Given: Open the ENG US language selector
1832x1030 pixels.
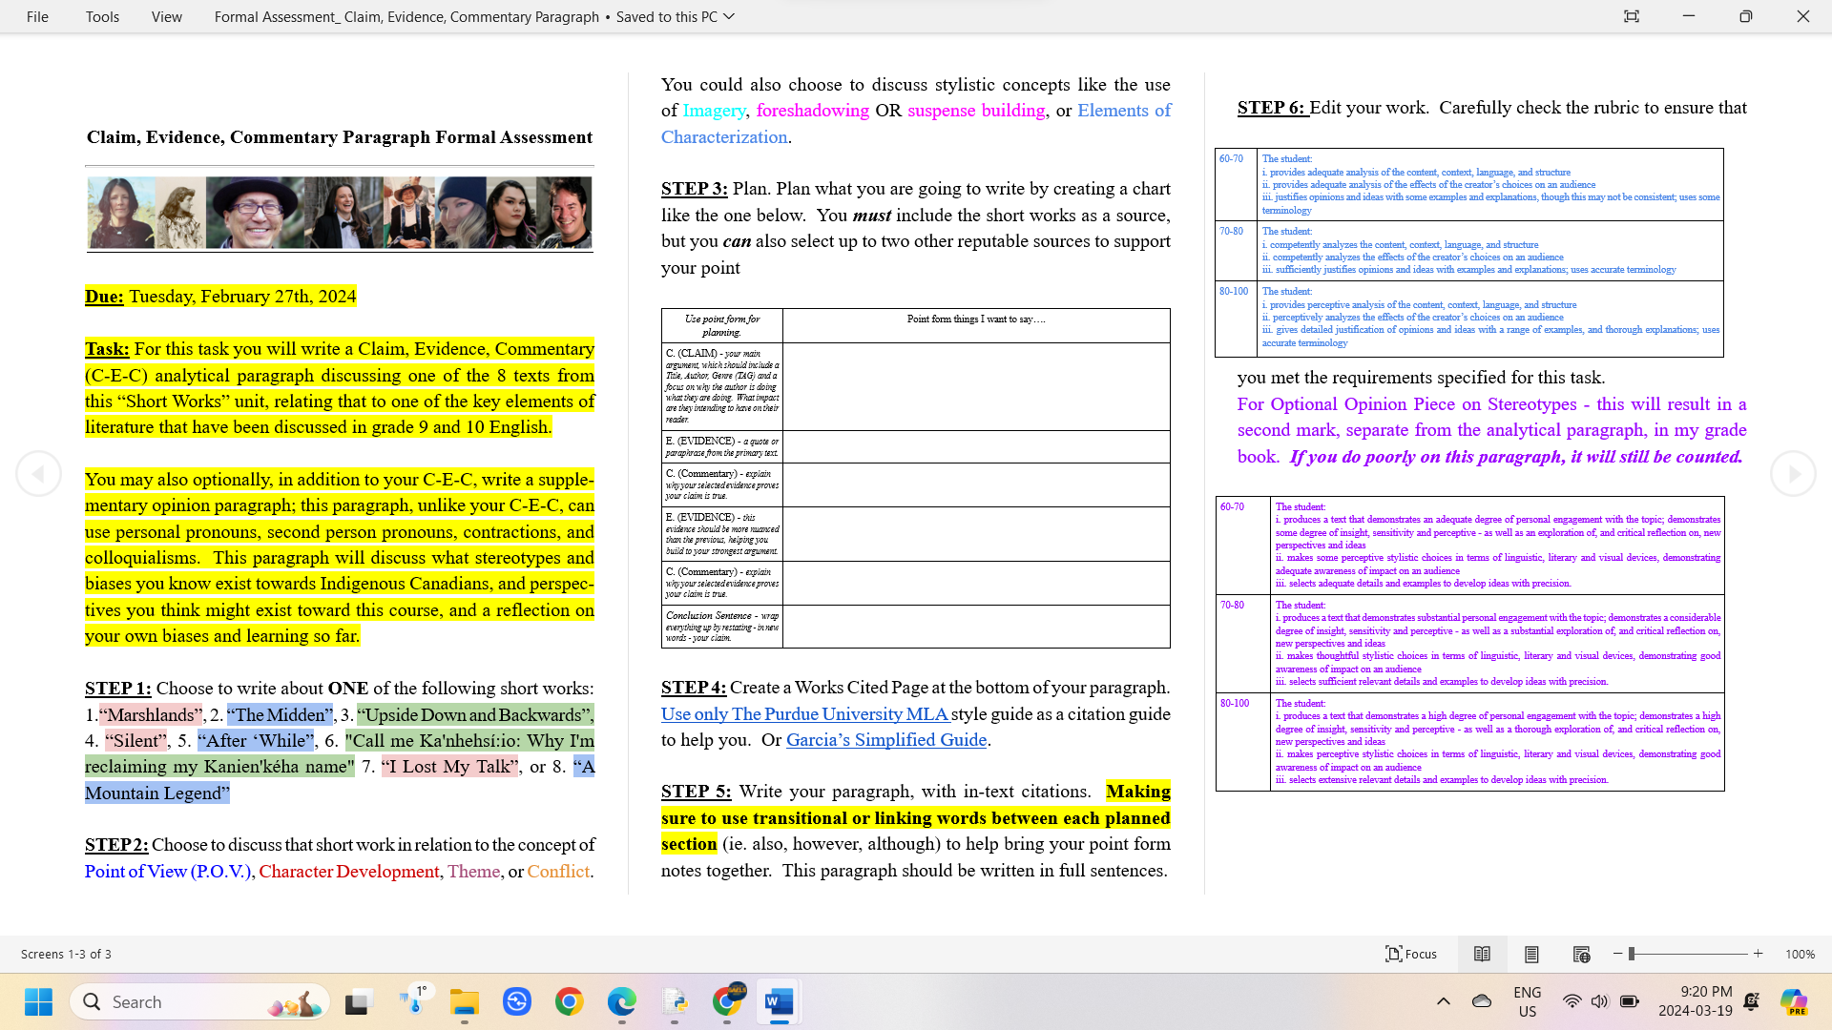Looking at the screenshot, I should [1528, 1001].
